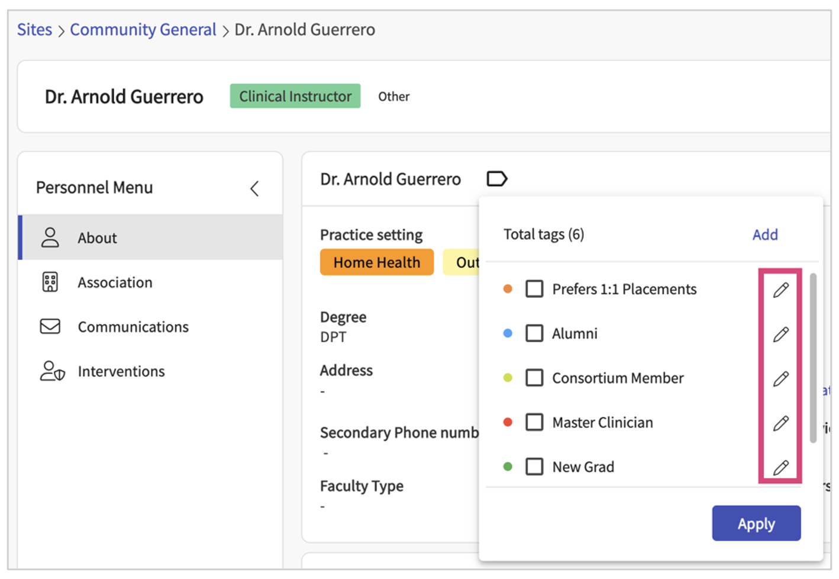Click the Add link in tags panel
The width and height of the screenshot is (839, 579).
[764, 234]
